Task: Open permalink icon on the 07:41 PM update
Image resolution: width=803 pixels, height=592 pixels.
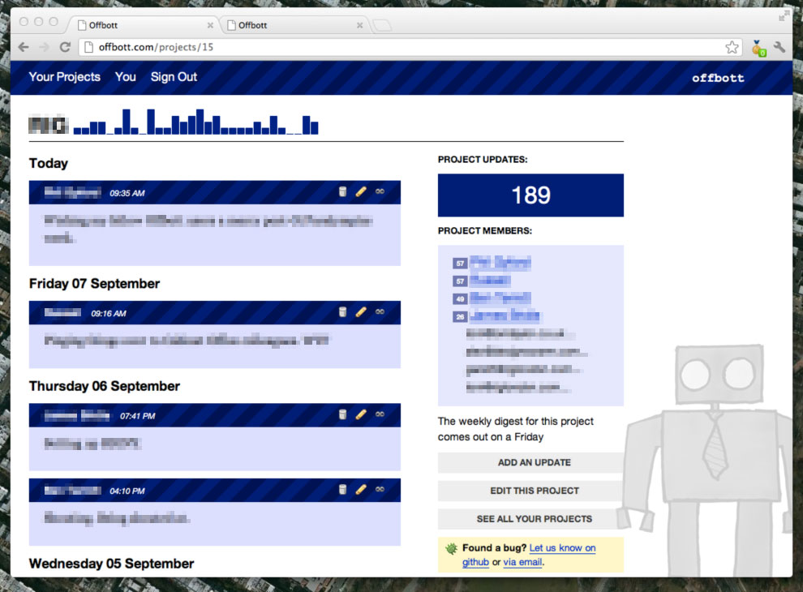Action: click(x=380, y=415)
